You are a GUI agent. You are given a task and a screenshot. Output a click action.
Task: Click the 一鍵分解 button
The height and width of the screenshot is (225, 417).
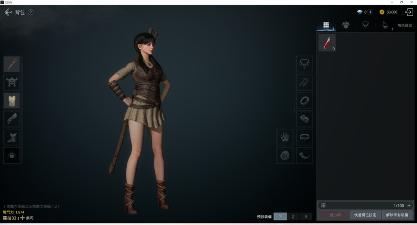(333, 215)
